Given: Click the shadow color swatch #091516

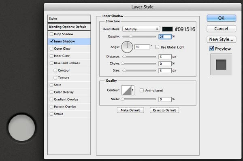Looking at the screenshot, I should (167, 29).
